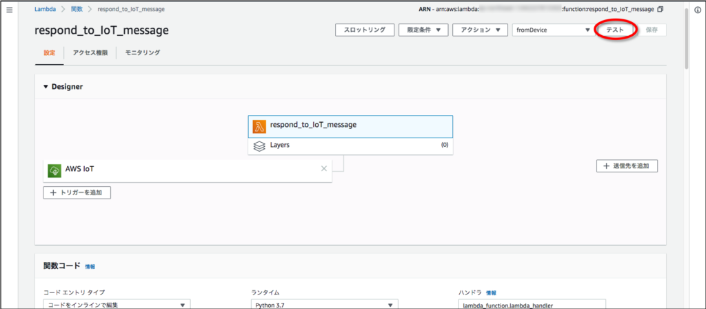Click トリガーを追加 button
Image resolution: width=706 pixels, height=309 pixels.
(x=77, y=192)
